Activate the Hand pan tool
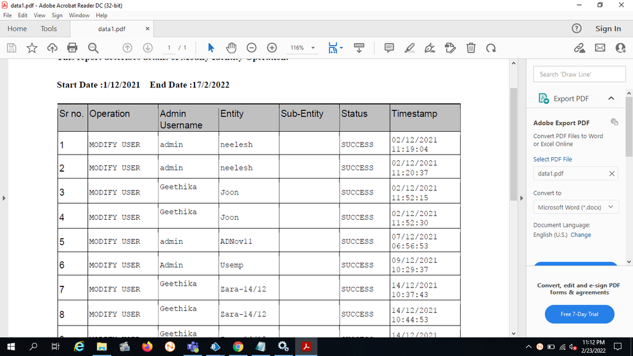This screenshot has height=356, width=633. [231, 48]
